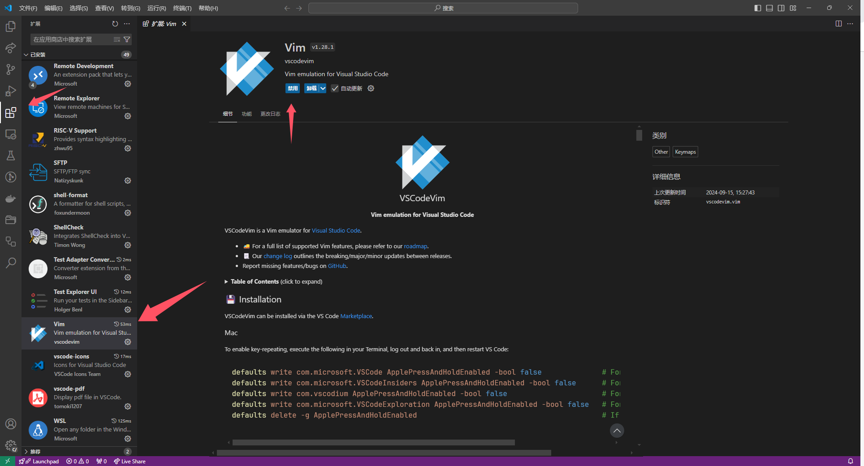Clear extensions search results icon
Viewport: 864px width, 466px height.
(x=117, y=39)
